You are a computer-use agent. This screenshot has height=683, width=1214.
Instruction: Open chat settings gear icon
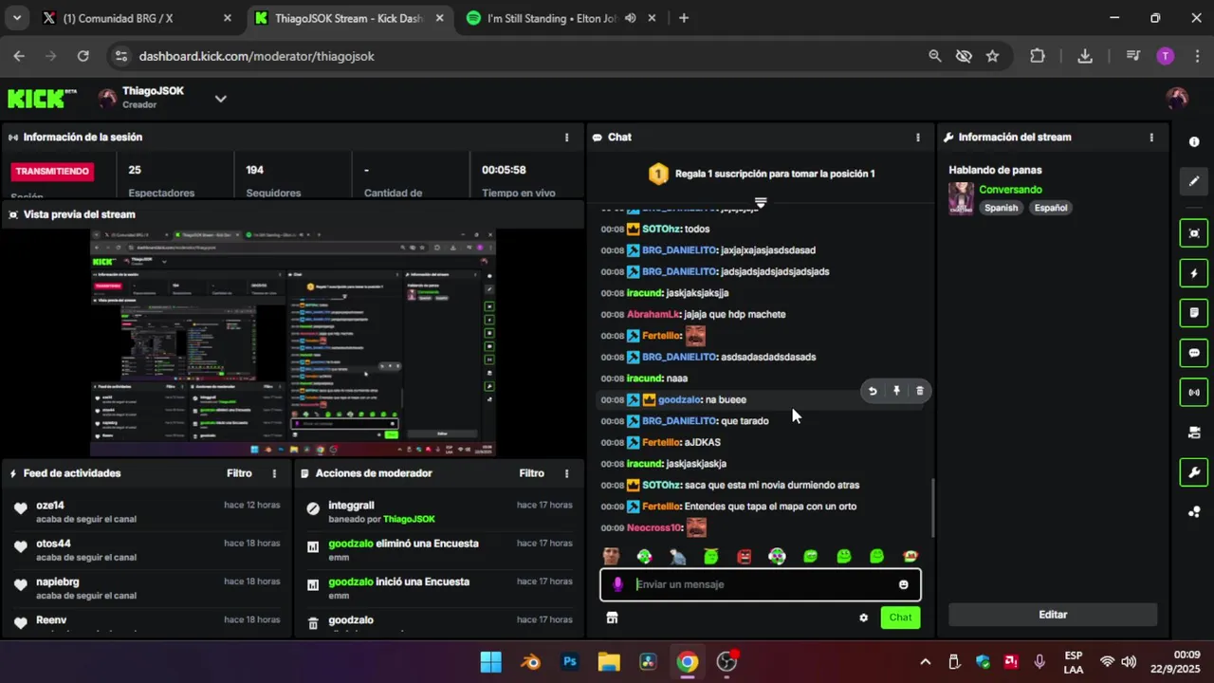[x=863, y=618]
